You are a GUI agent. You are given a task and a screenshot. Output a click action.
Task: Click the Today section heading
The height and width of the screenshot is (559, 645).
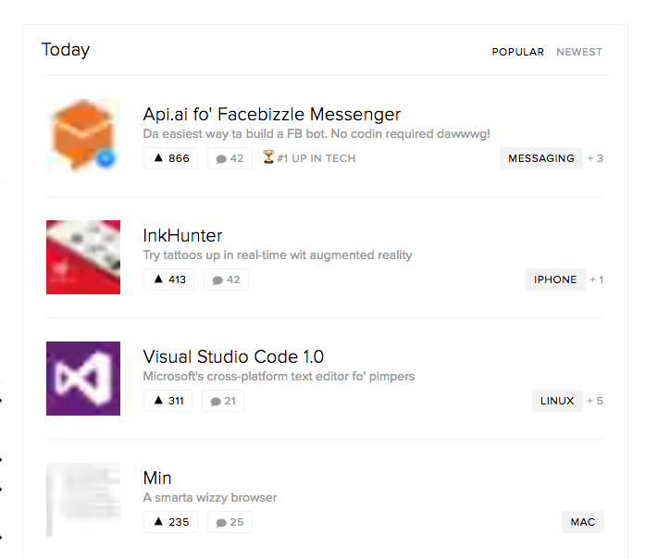coord(66,50)
